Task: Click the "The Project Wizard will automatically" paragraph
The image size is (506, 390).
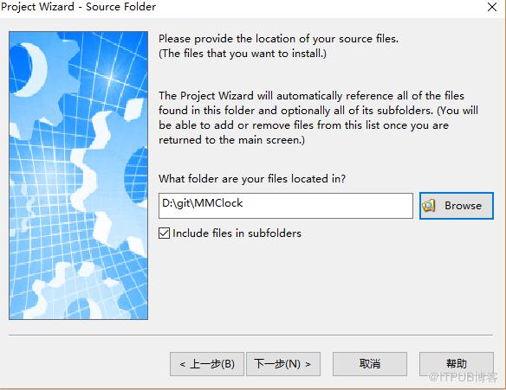Action: coord(318,118)
